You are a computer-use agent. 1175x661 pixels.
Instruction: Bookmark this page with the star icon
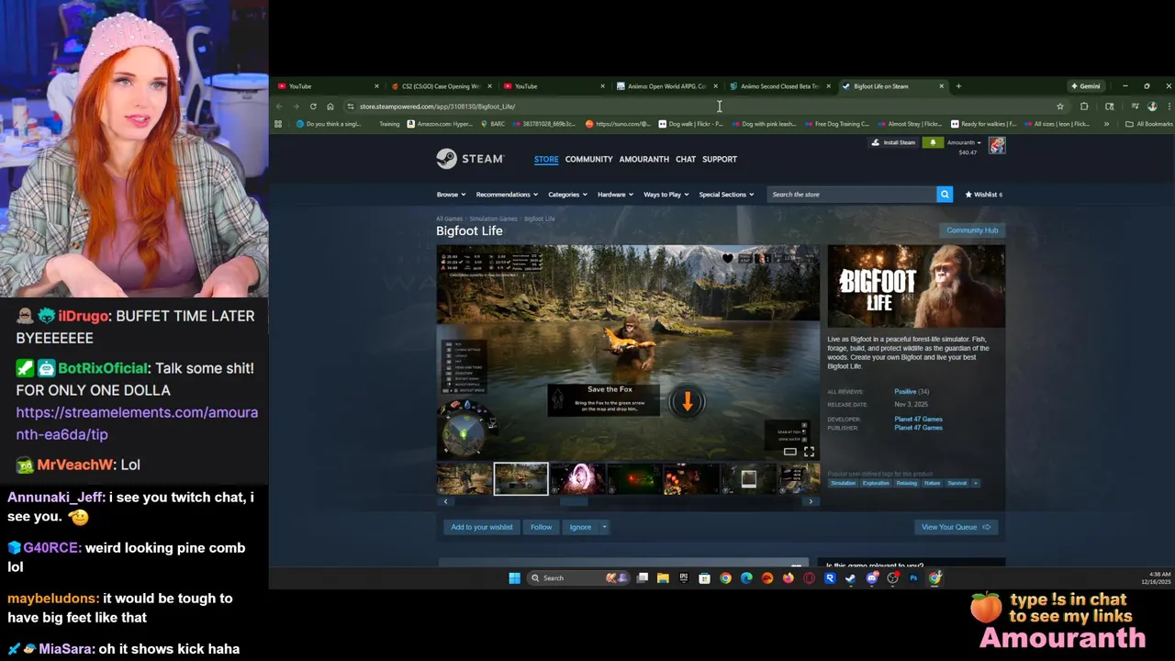point(1060,106)
